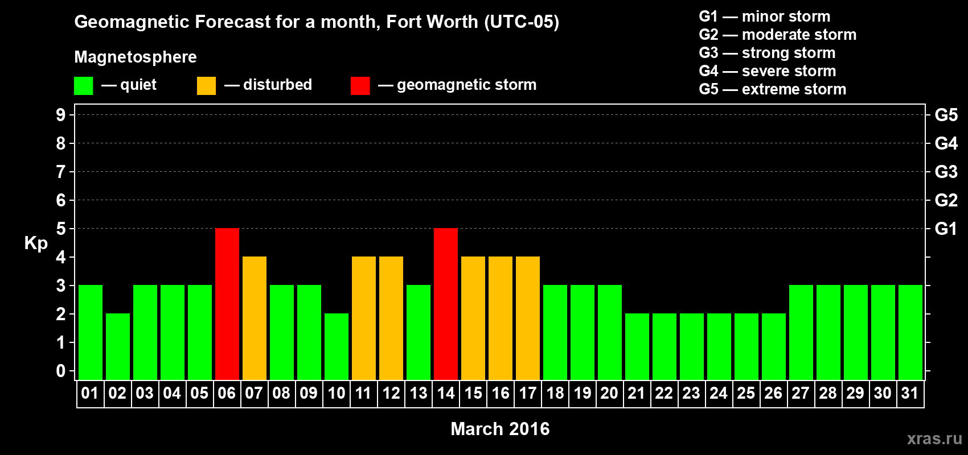Click the G3 label on right axis

click(946, 172)
